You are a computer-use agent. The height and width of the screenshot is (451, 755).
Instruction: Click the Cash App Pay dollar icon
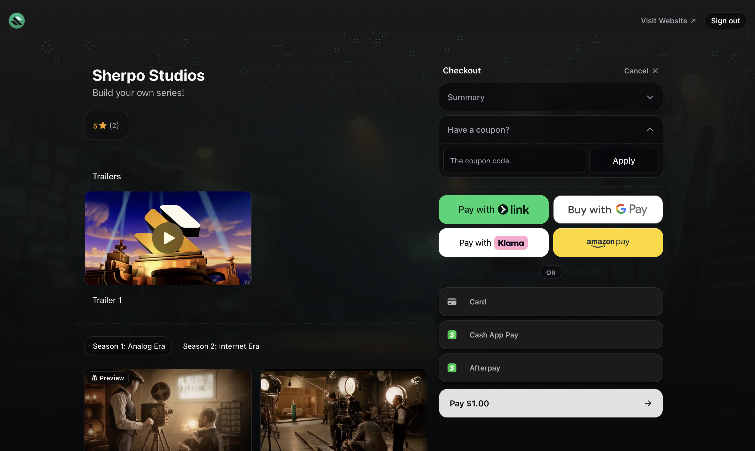pyautogui.click(x=452, y=335)
